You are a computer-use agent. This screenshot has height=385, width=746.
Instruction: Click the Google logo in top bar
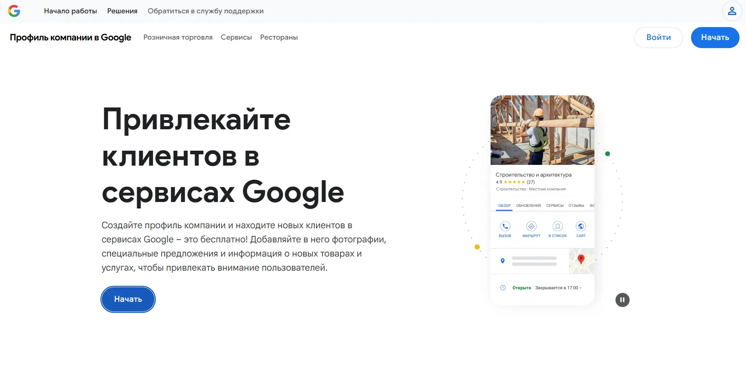click(x=15, y=11)
